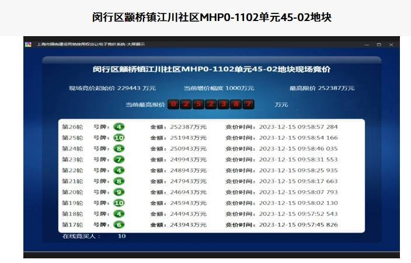This screenshot has width=411, height=263.
Task: Select amount 249943万元 in round 23
Action: point(188,160)
